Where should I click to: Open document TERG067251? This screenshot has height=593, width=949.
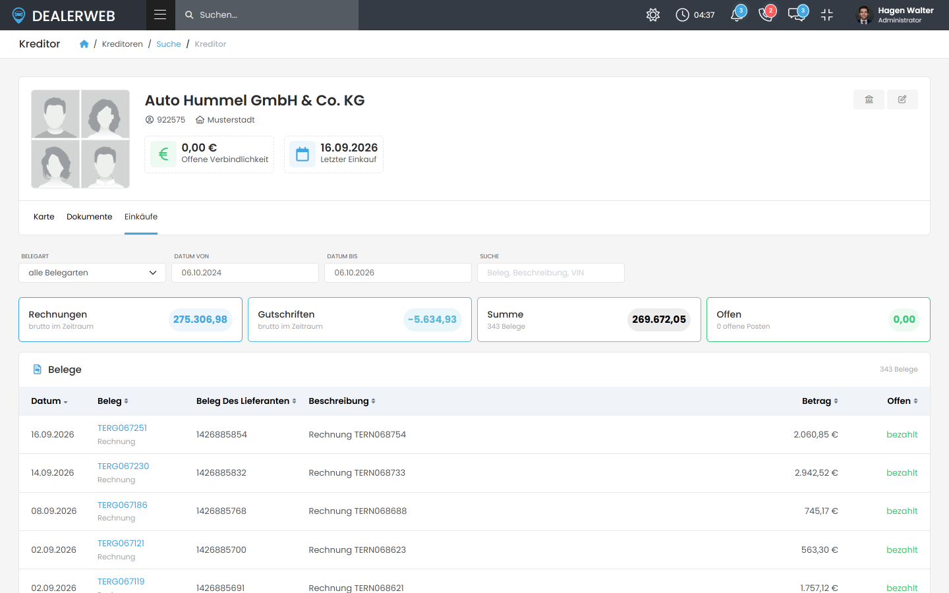(x=122, y=428)
